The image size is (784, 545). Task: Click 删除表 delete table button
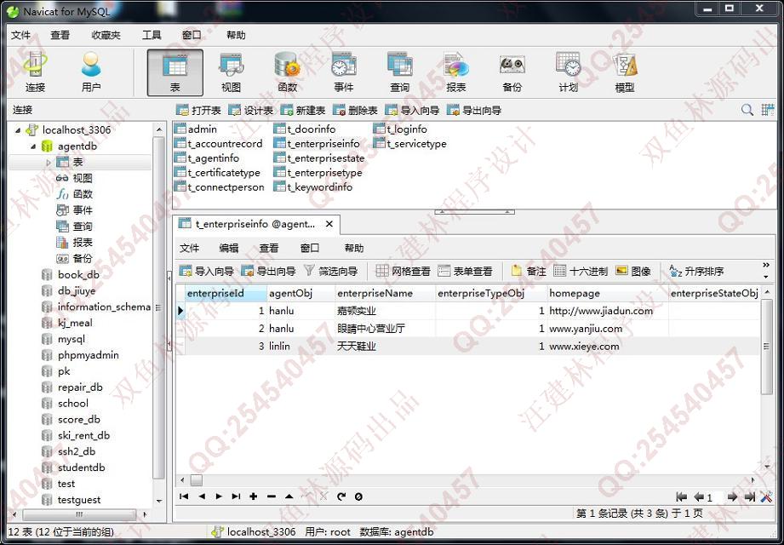tap(356, 111)
